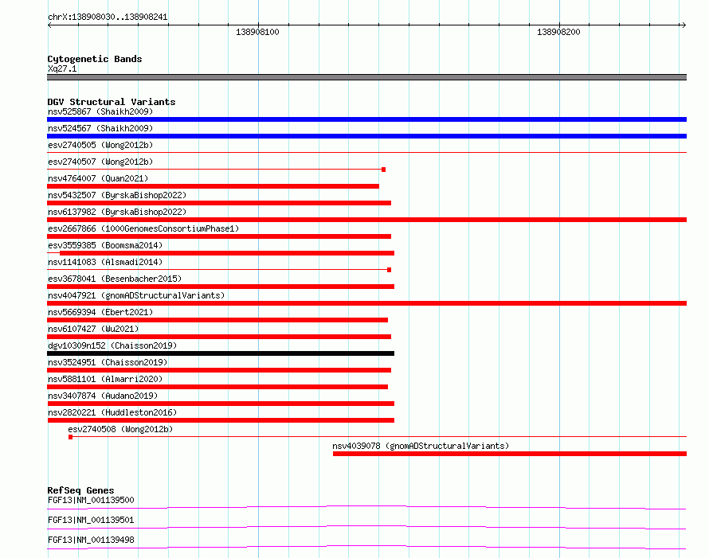Open variant esv2740505 (Wong2012b) label
The height and width of the screenshot is (558, 709).
click(x=100, y=145)
